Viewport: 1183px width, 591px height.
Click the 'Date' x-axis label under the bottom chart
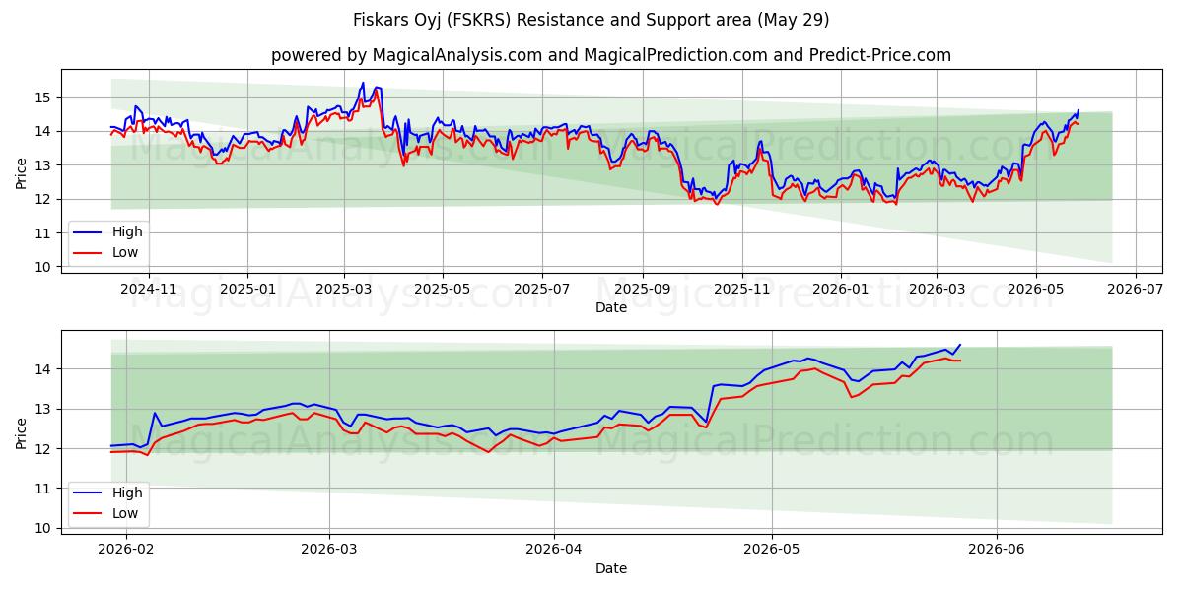pos(611,568)
